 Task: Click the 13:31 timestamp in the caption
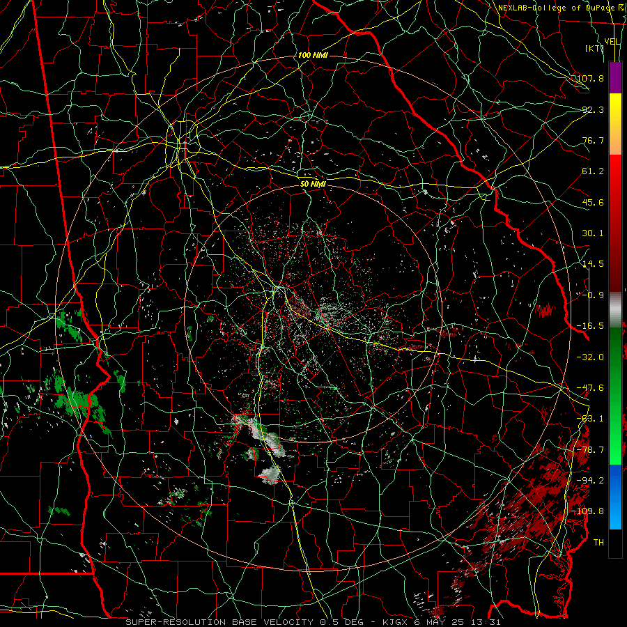[484, 622]
